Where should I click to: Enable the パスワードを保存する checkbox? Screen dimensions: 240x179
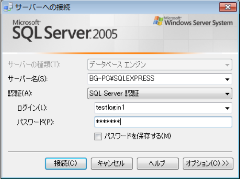(98, 136)
